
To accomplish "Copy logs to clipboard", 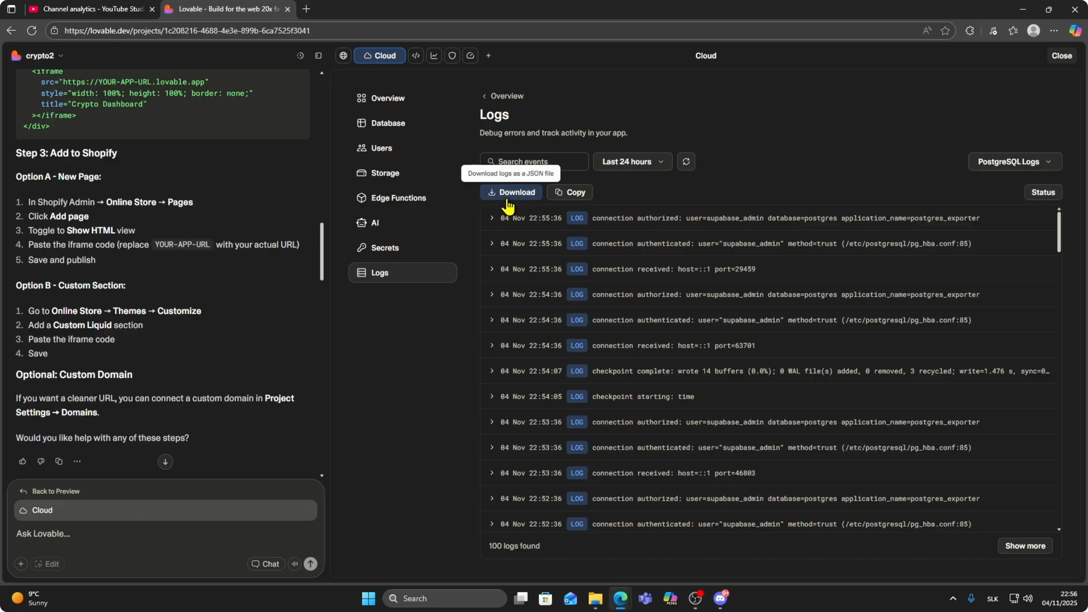I will pyautogui.click(x=569, y=192).
